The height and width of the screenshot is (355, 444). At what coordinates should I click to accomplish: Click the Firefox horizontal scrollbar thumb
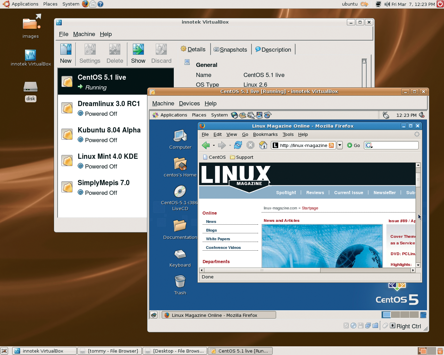[x=262, y=270]
